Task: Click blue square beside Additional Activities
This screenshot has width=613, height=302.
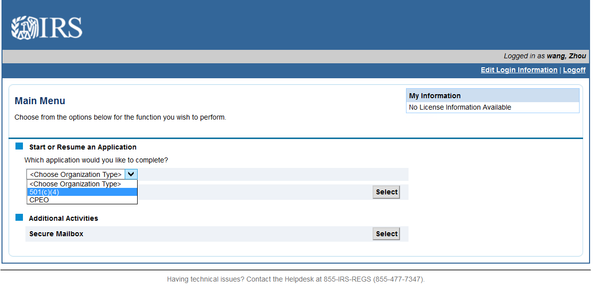Action: 19,218
